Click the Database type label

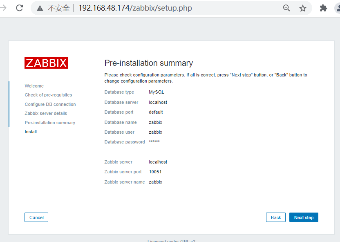[x=119, y=92]
